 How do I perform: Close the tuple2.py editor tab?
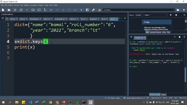point(78,19)
